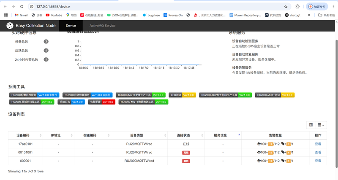
Task: Open RU2000配置自检服务 tool
Action: click(34, 95)
